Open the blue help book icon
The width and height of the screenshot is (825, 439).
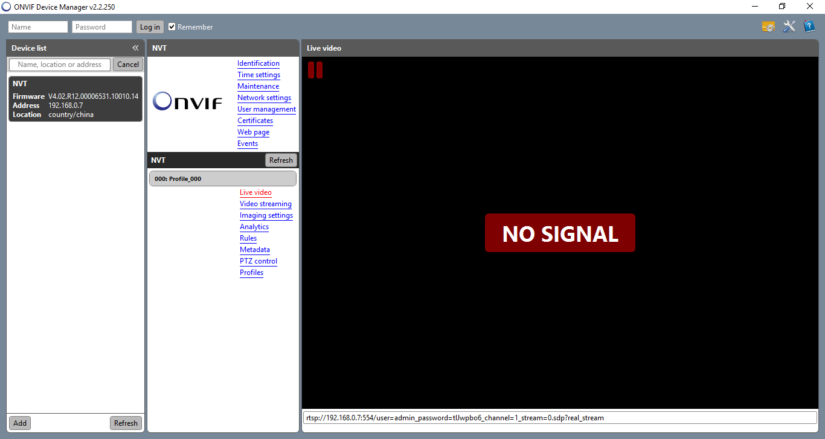[x=809, y=27]
